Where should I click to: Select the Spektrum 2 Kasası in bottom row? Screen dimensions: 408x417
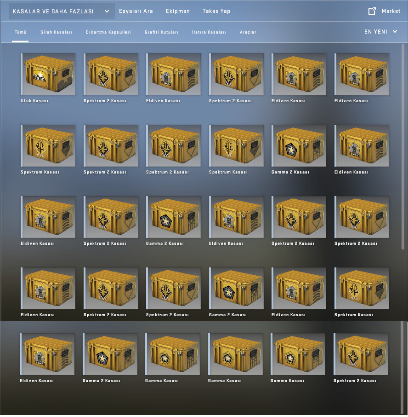pyautogui.click(x=361, y=354)
